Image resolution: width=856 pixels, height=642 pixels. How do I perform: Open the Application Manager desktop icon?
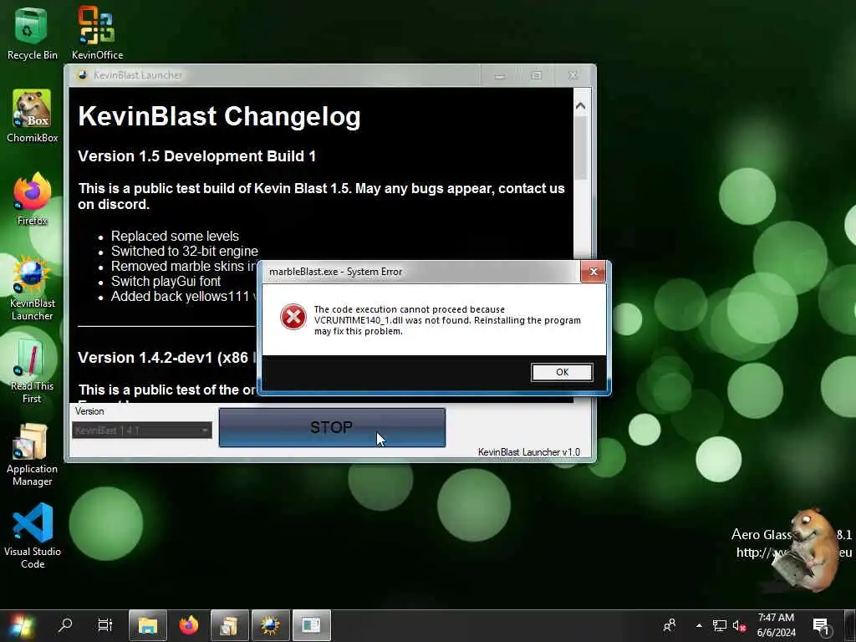point(32,454)
